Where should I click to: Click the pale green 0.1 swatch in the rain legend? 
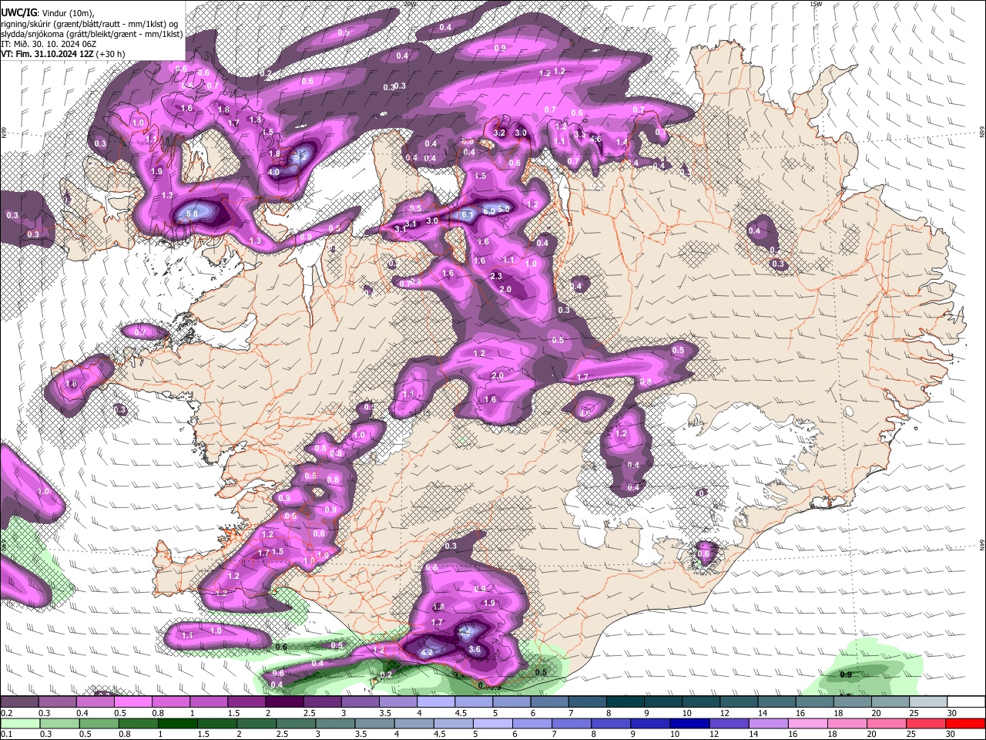pyautogui.click(x=19, y=724)
